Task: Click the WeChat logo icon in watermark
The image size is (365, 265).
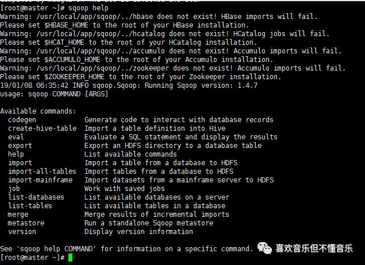Action: coord(264,248)
